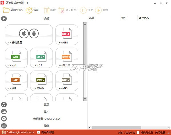Screen dimensions: 171x135
Task: Click the source (来源) column header
Action: [x=104, y=18]
